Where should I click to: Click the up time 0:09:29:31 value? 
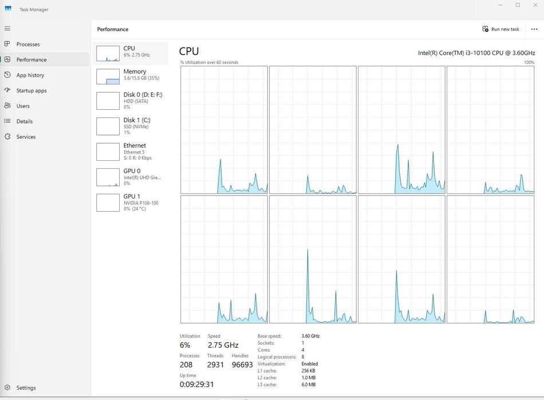[197, 385]
